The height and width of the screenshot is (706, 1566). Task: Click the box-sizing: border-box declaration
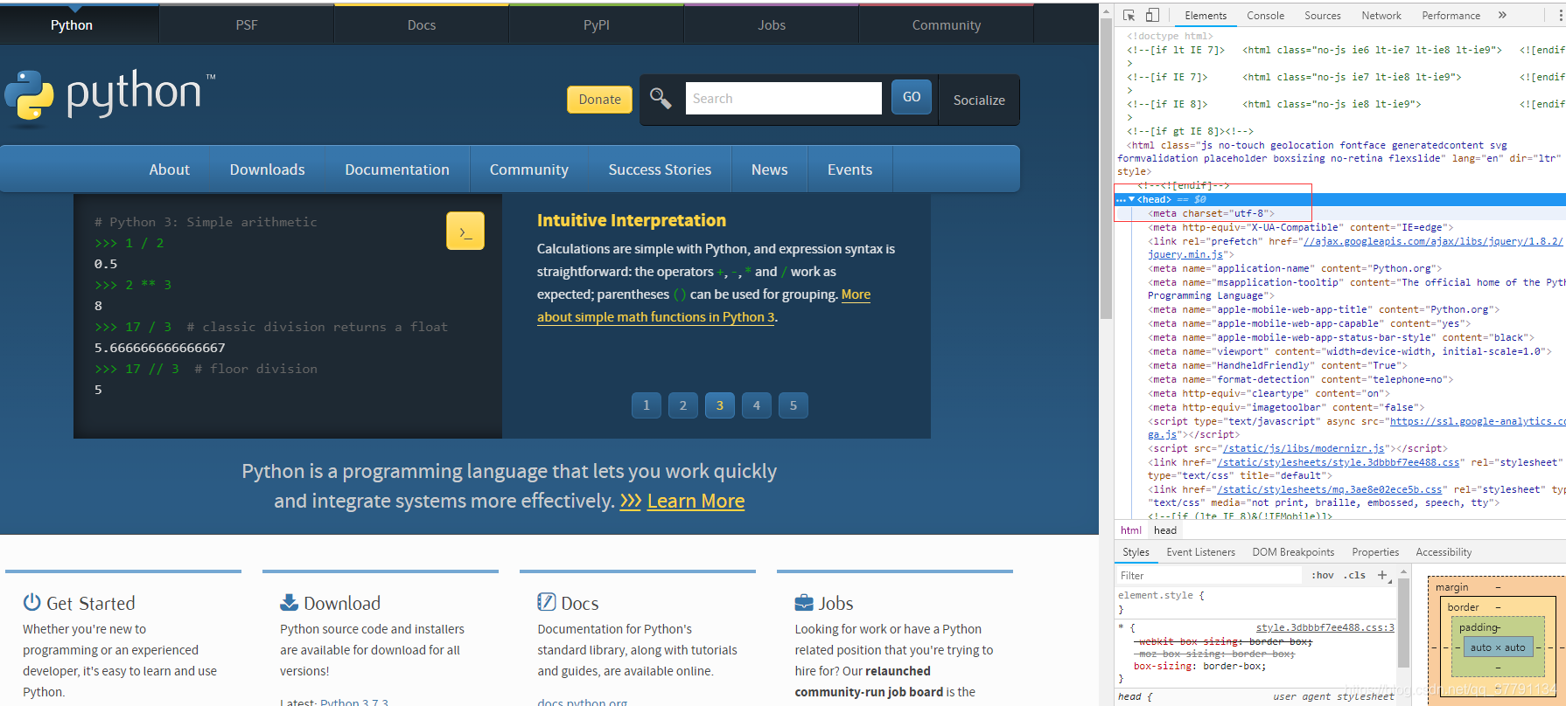[x=1199, y=666]
